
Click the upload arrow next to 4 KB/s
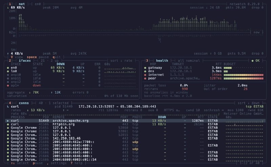tap(8, 54)
